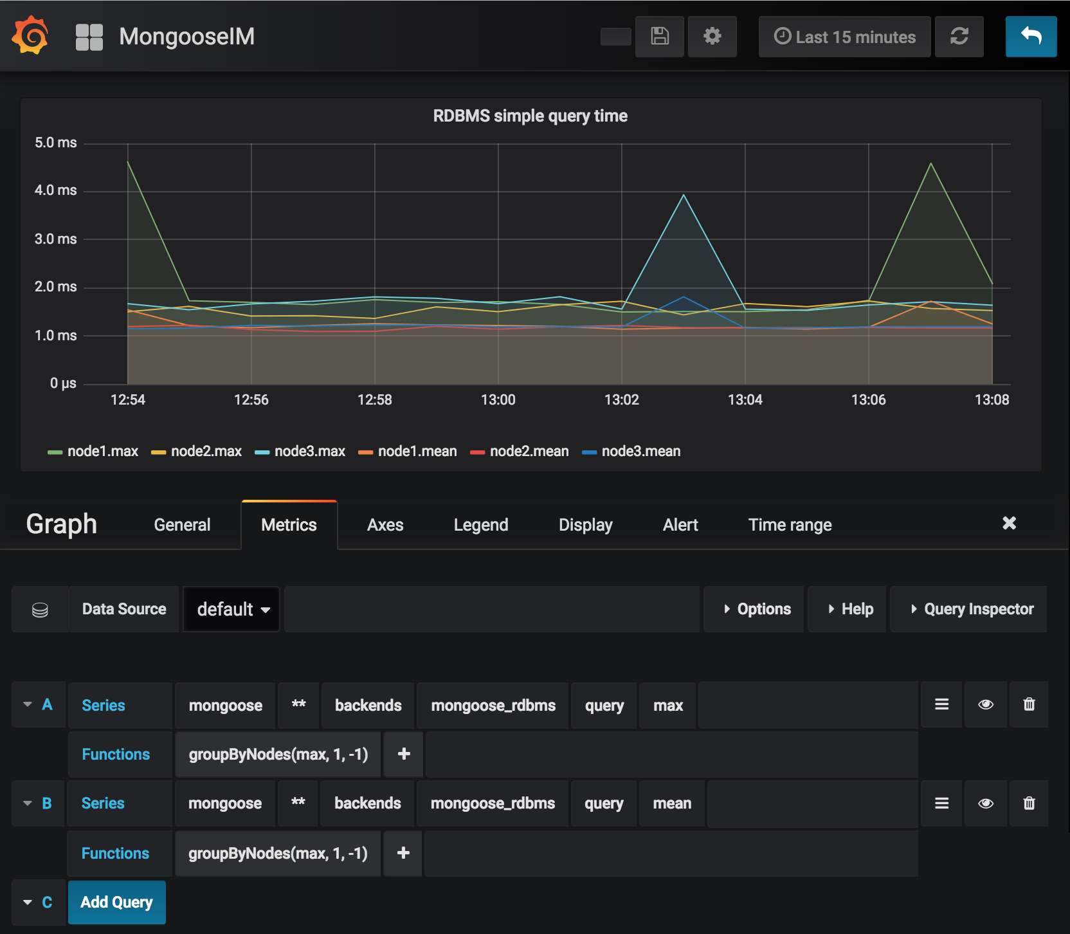This screenshot has width=1070, height=934.
Task: Click the back arrow button
Action: (1031, 37)
